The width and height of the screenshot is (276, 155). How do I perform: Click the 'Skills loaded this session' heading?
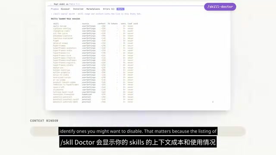coord(65,19)
